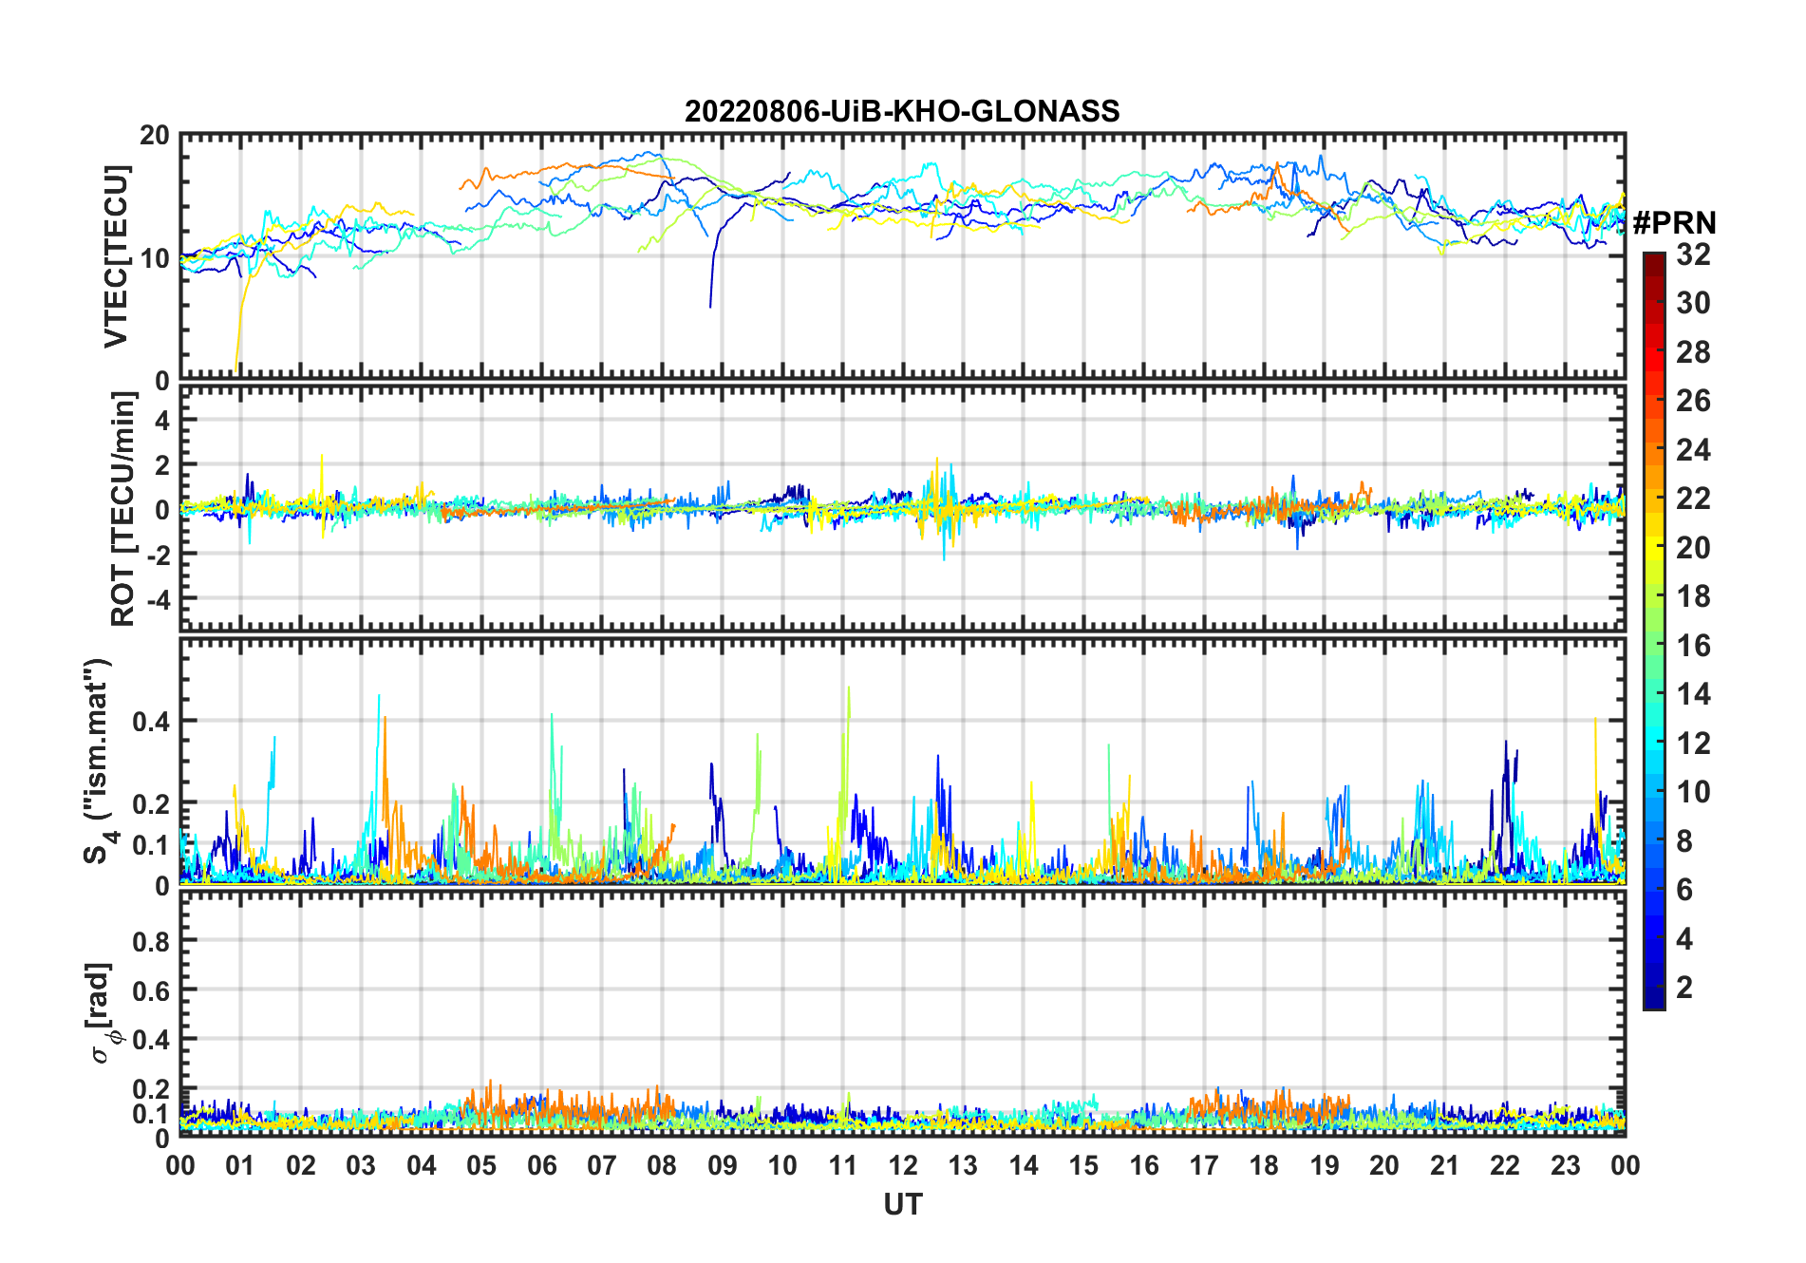This screenshot has height=1263, width=1806.
Task: Click colorbar tick label 32
Action: click(x=1693, y=254)
